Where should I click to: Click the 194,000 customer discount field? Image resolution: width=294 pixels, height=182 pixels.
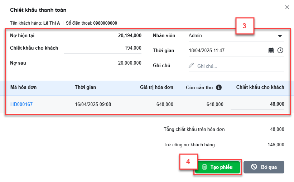click(x=102, y=48)
